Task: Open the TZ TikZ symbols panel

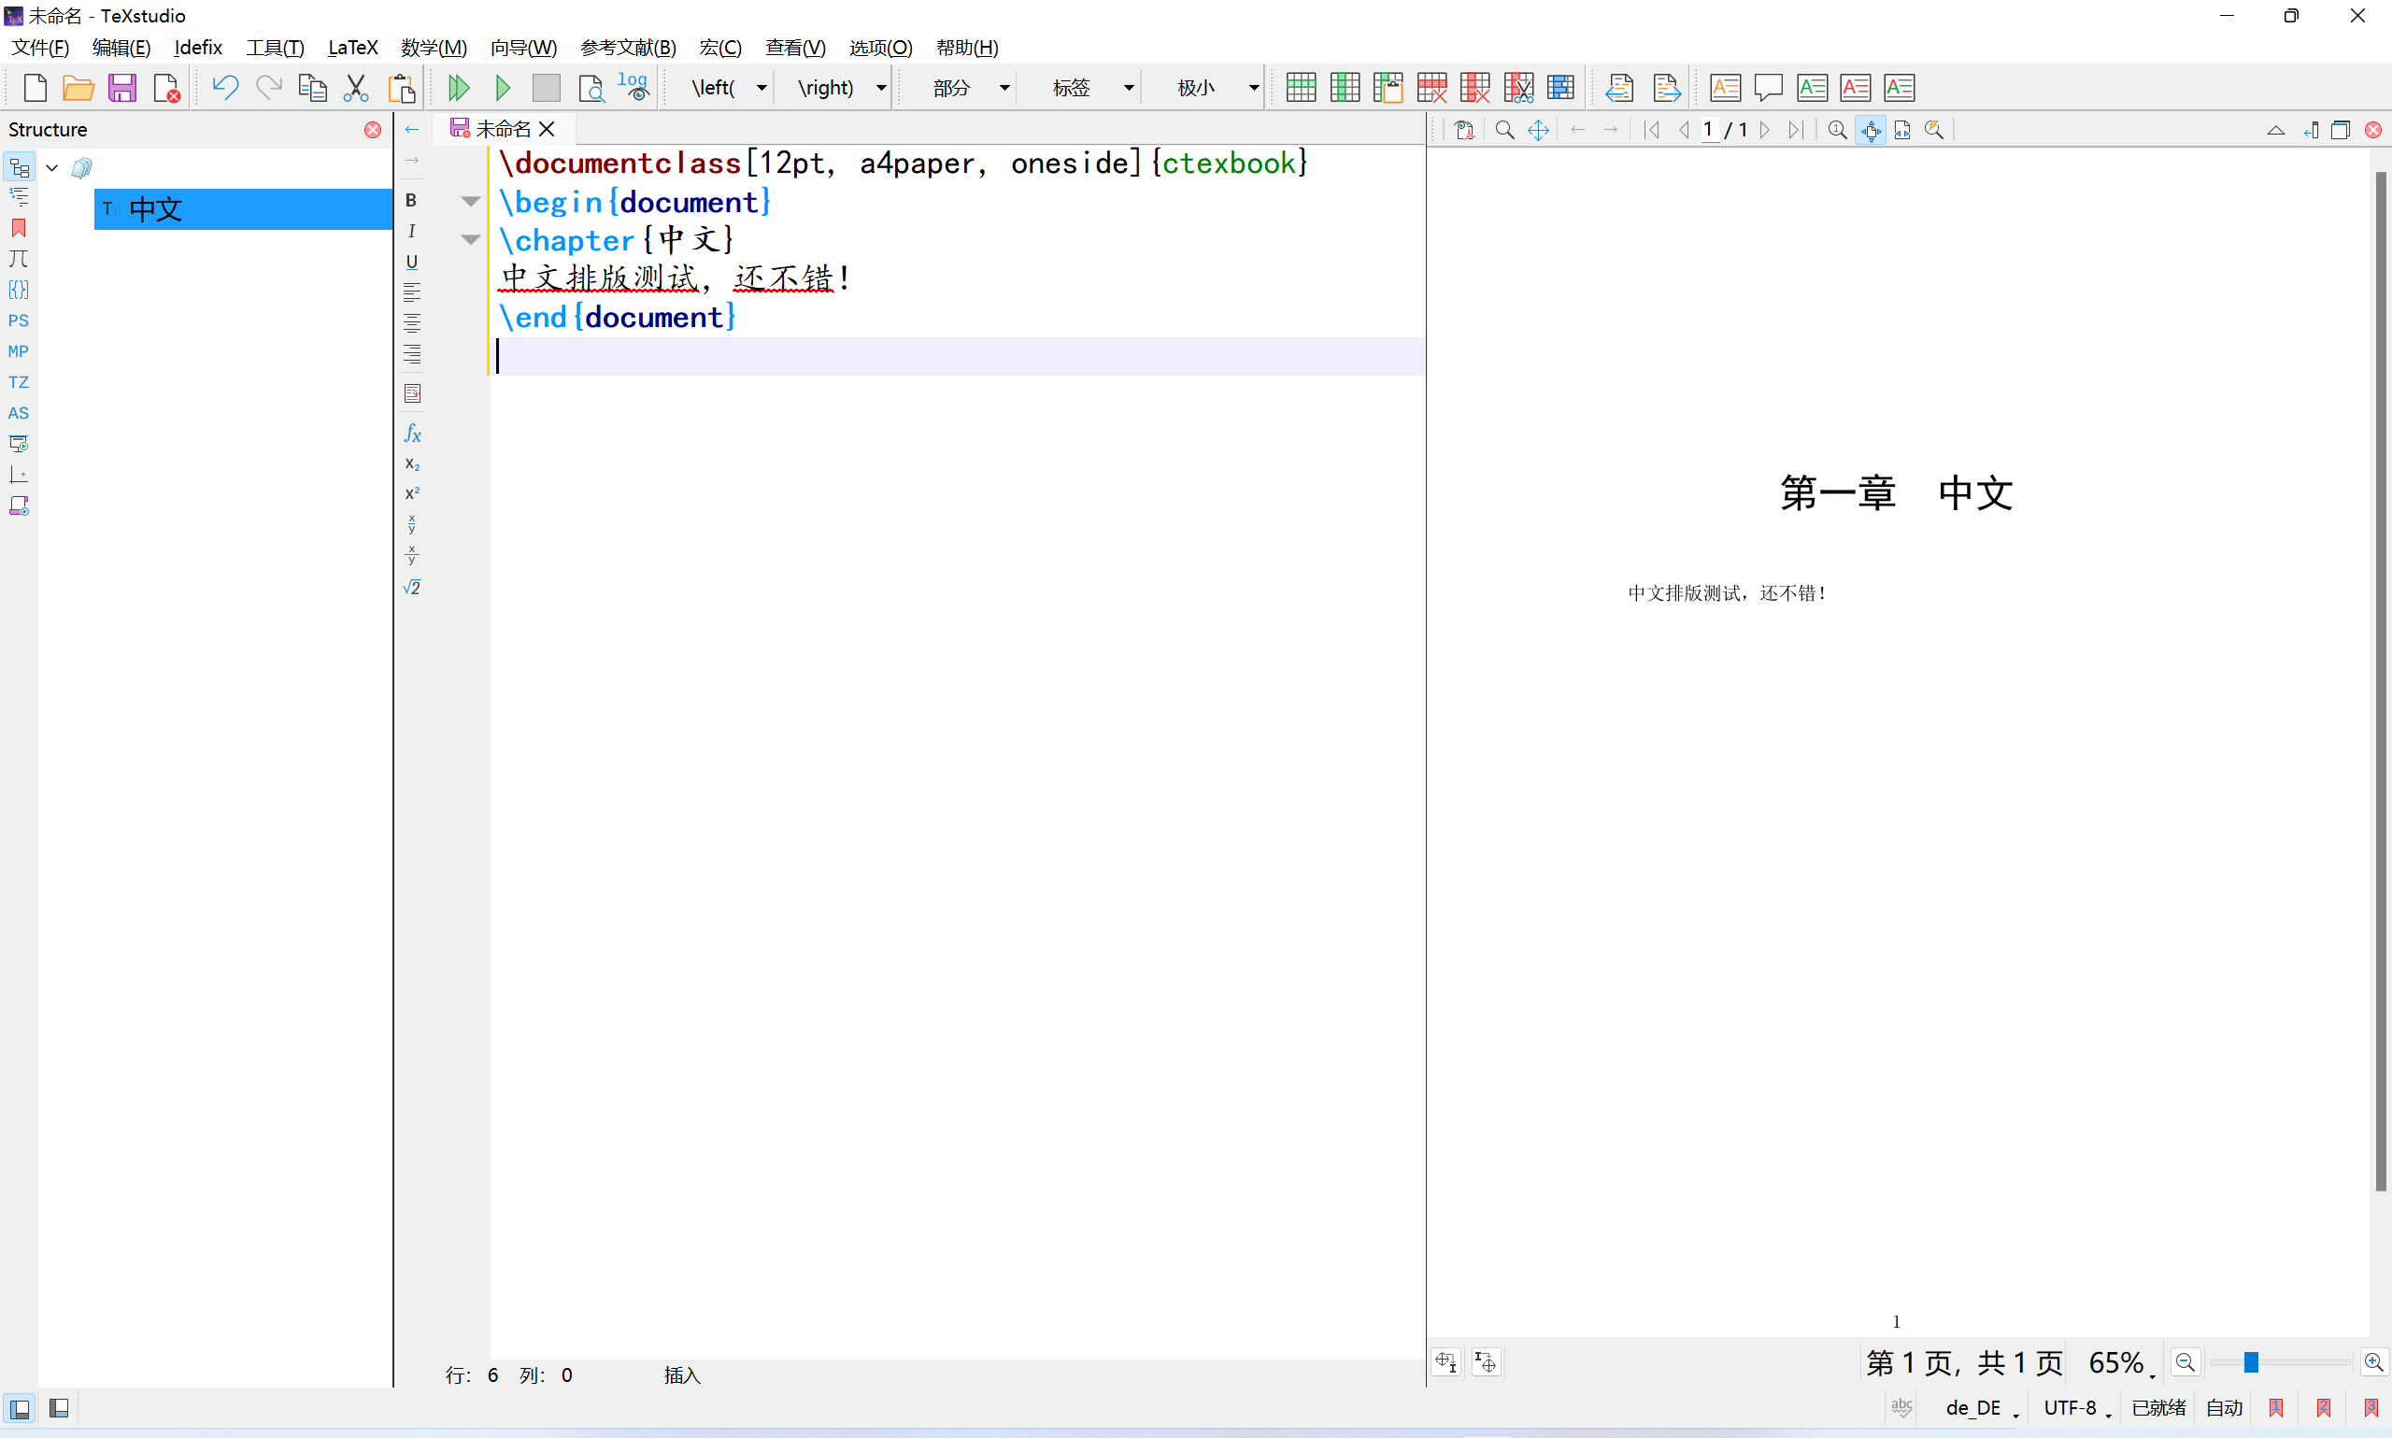Action: coord(19,382)
